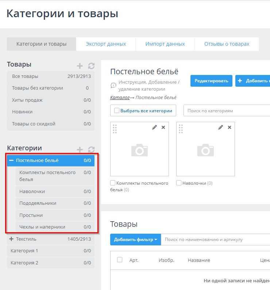Click the refresh icon next to Товары heading
This screenshot has width=270, height=290.
click(91, 66)
